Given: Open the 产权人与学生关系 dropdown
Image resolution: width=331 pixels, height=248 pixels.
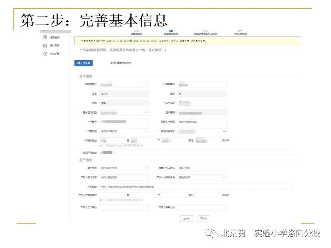Looking at the screenshot, I should [x=202, y=177].
